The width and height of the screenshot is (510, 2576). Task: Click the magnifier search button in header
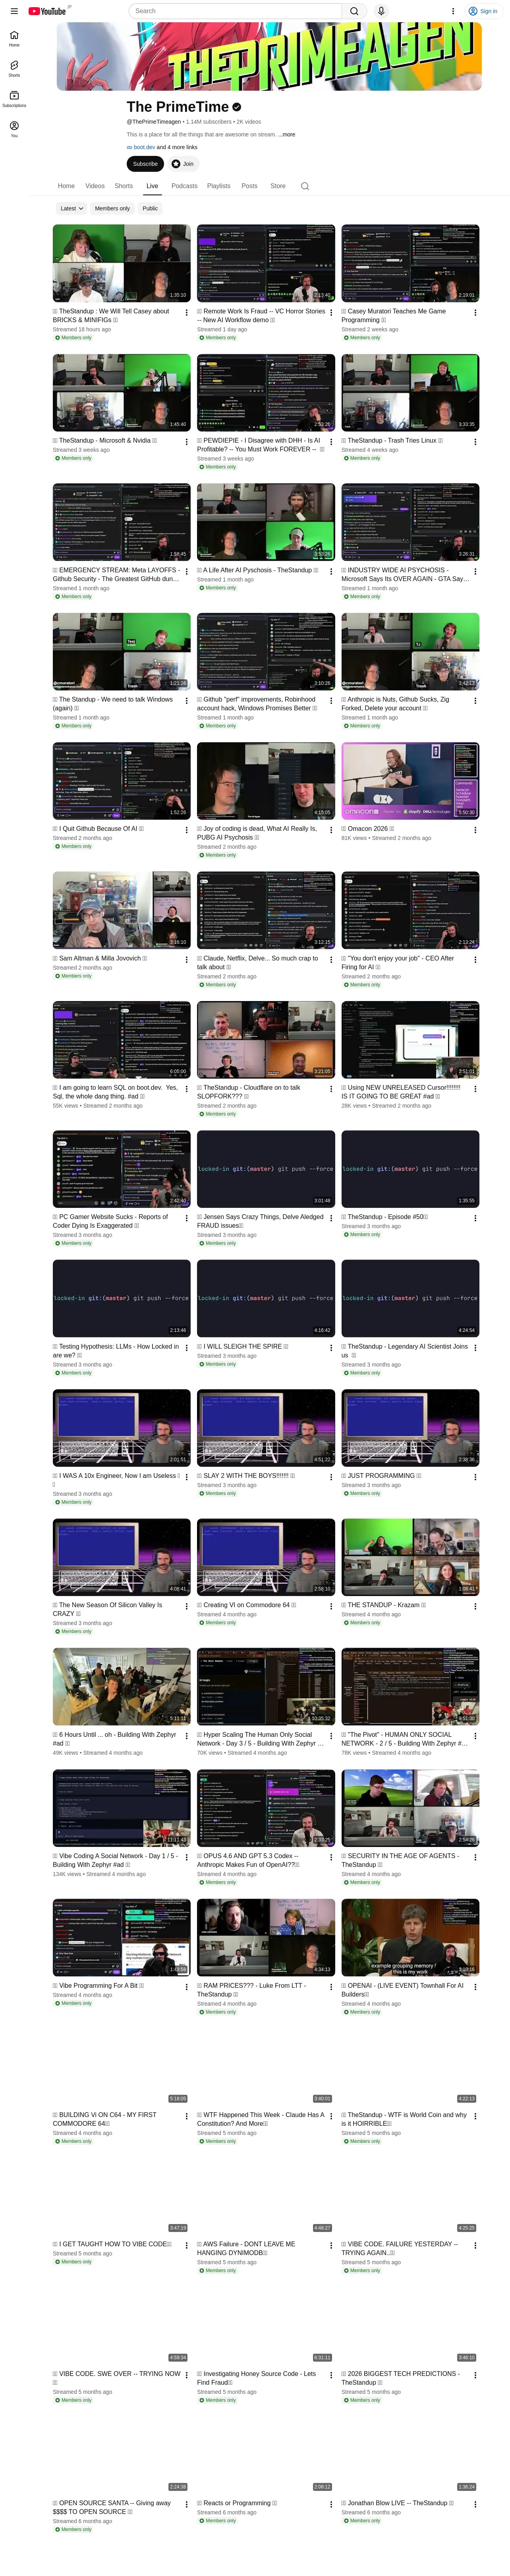tap(354, 11)
